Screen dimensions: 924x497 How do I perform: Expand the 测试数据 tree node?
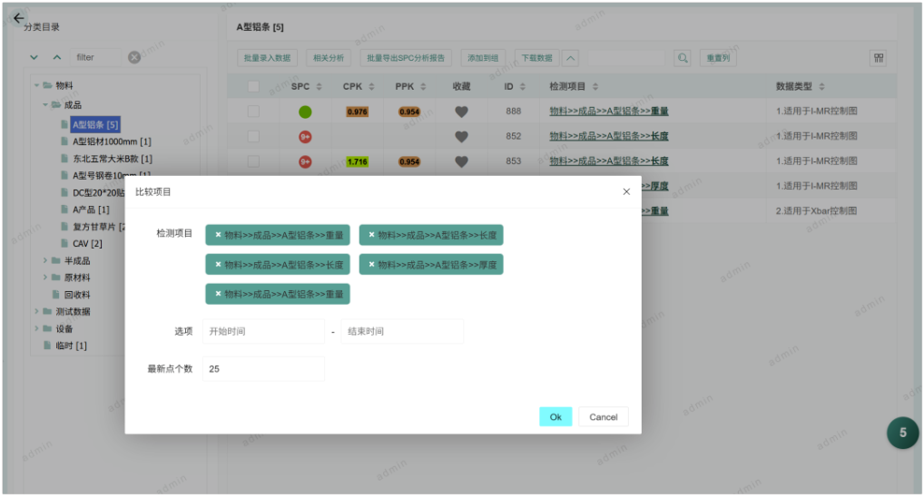click(x=36, y=312)
